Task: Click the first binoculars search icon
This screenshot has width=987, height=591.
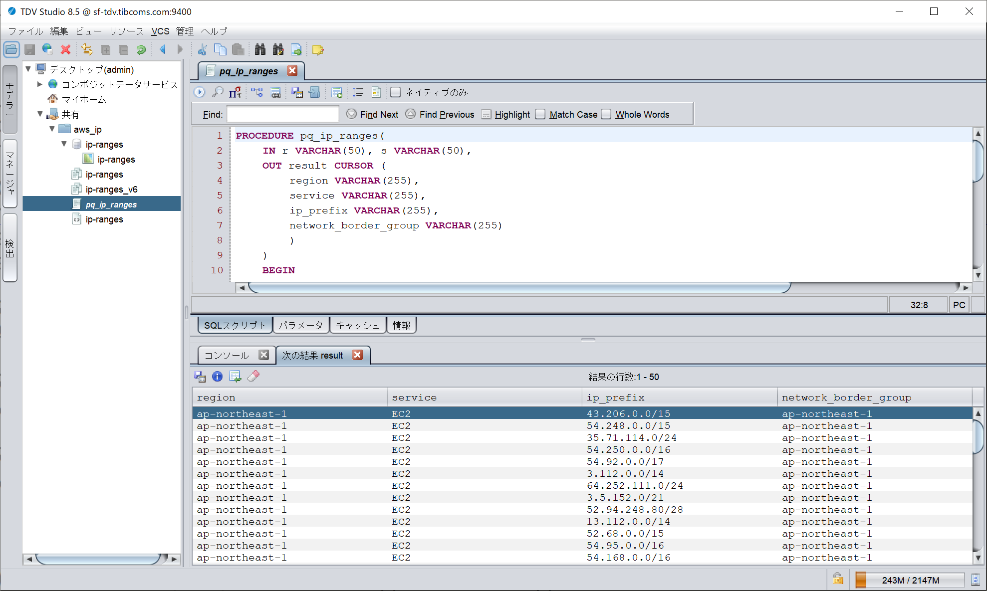Action: 260,49
